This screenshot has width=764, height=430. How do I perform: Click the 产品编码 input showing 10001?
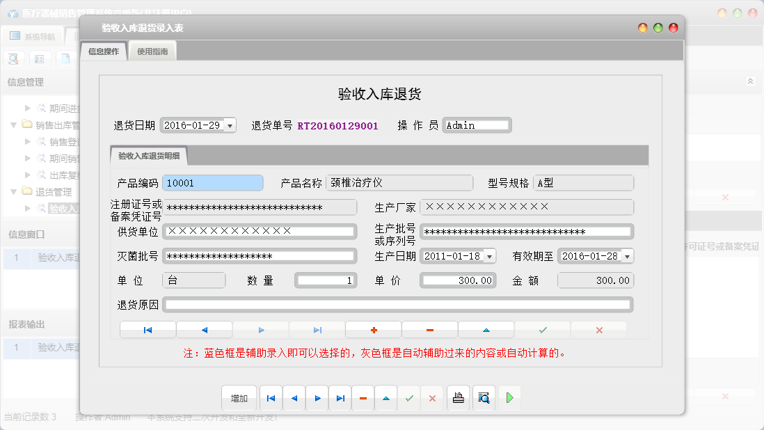pos(212,182)
